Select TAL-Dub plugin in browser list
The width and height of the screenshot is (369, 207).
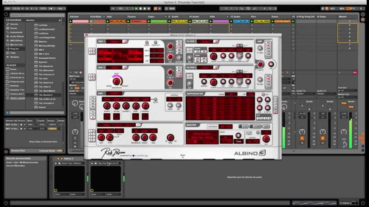[x=43, y=78]
